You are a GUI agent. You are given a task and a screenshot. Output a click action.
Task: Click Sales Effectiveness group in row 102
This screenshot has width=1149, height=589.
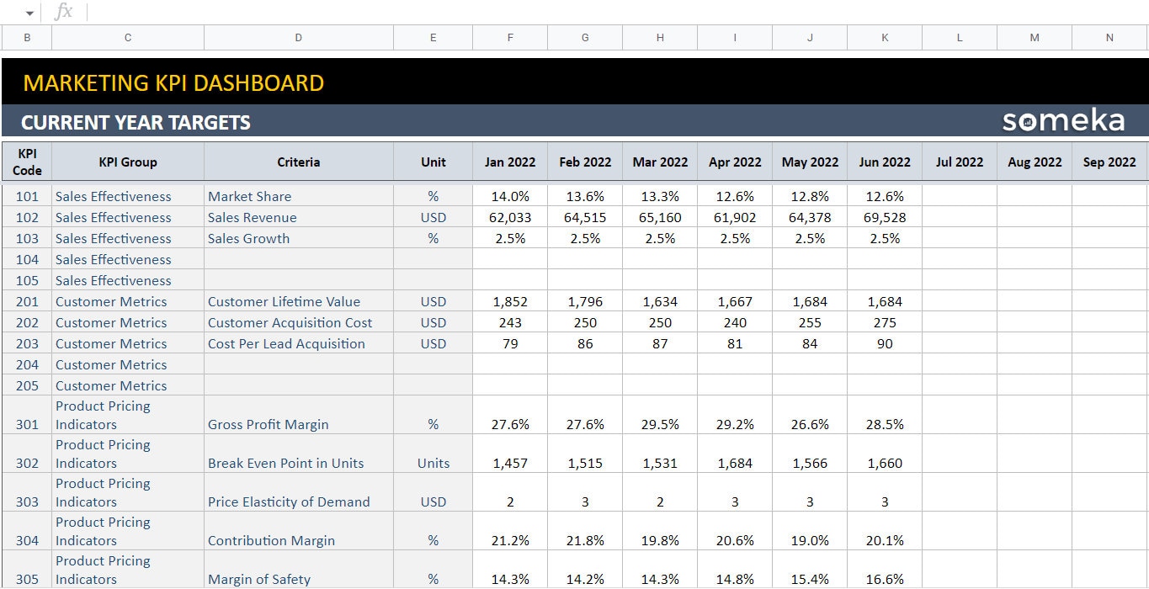pos(128,217)
